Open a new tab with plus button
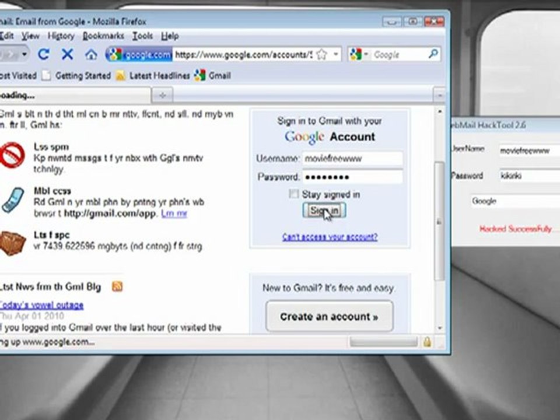The image size is (560, 420). coord(163,95)
